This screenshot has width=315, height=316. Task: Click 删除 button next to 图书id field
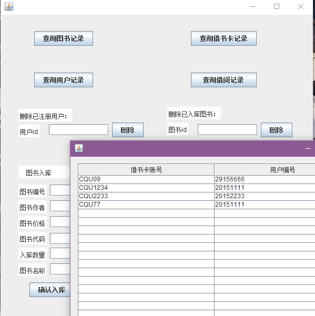[x=277, y=130]
